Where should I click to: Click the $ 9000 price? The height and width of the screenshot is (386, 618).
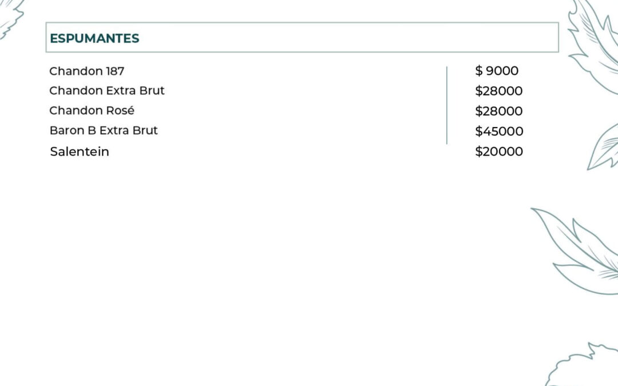click(497, 71)
